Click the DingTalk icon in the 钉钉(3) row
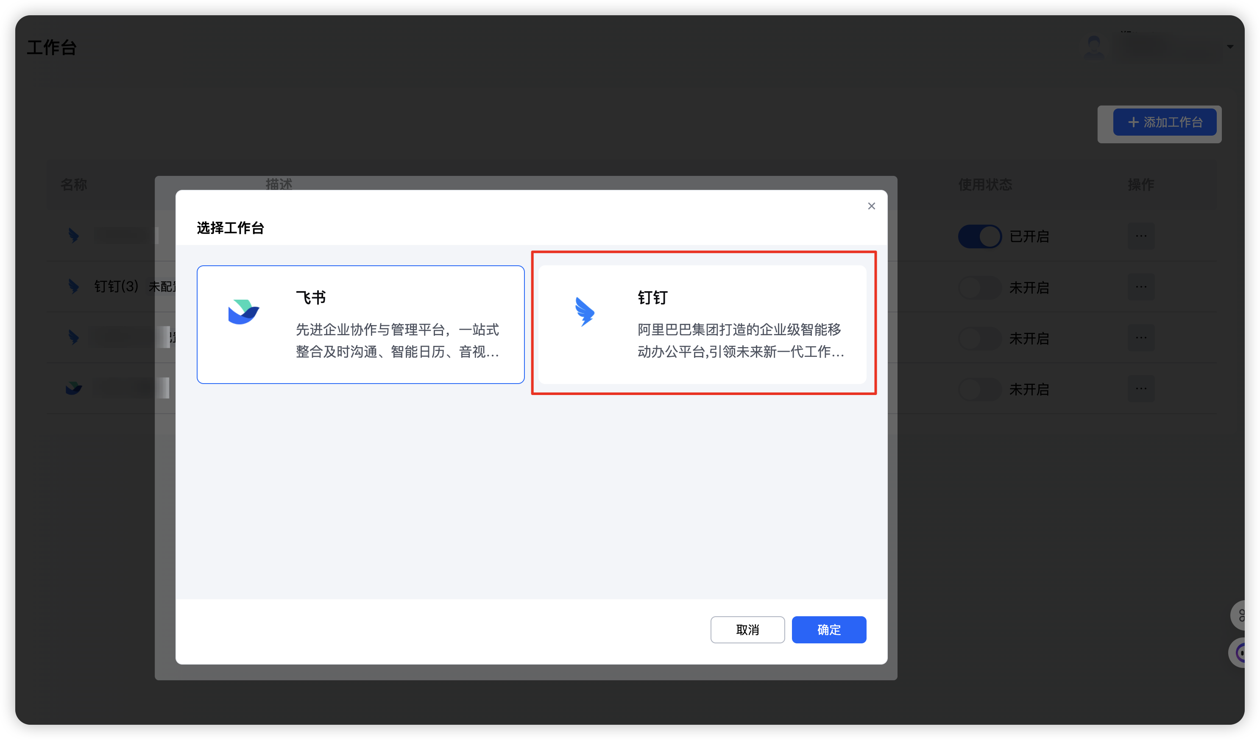1260x740 pixels. (x=73, y=286)
